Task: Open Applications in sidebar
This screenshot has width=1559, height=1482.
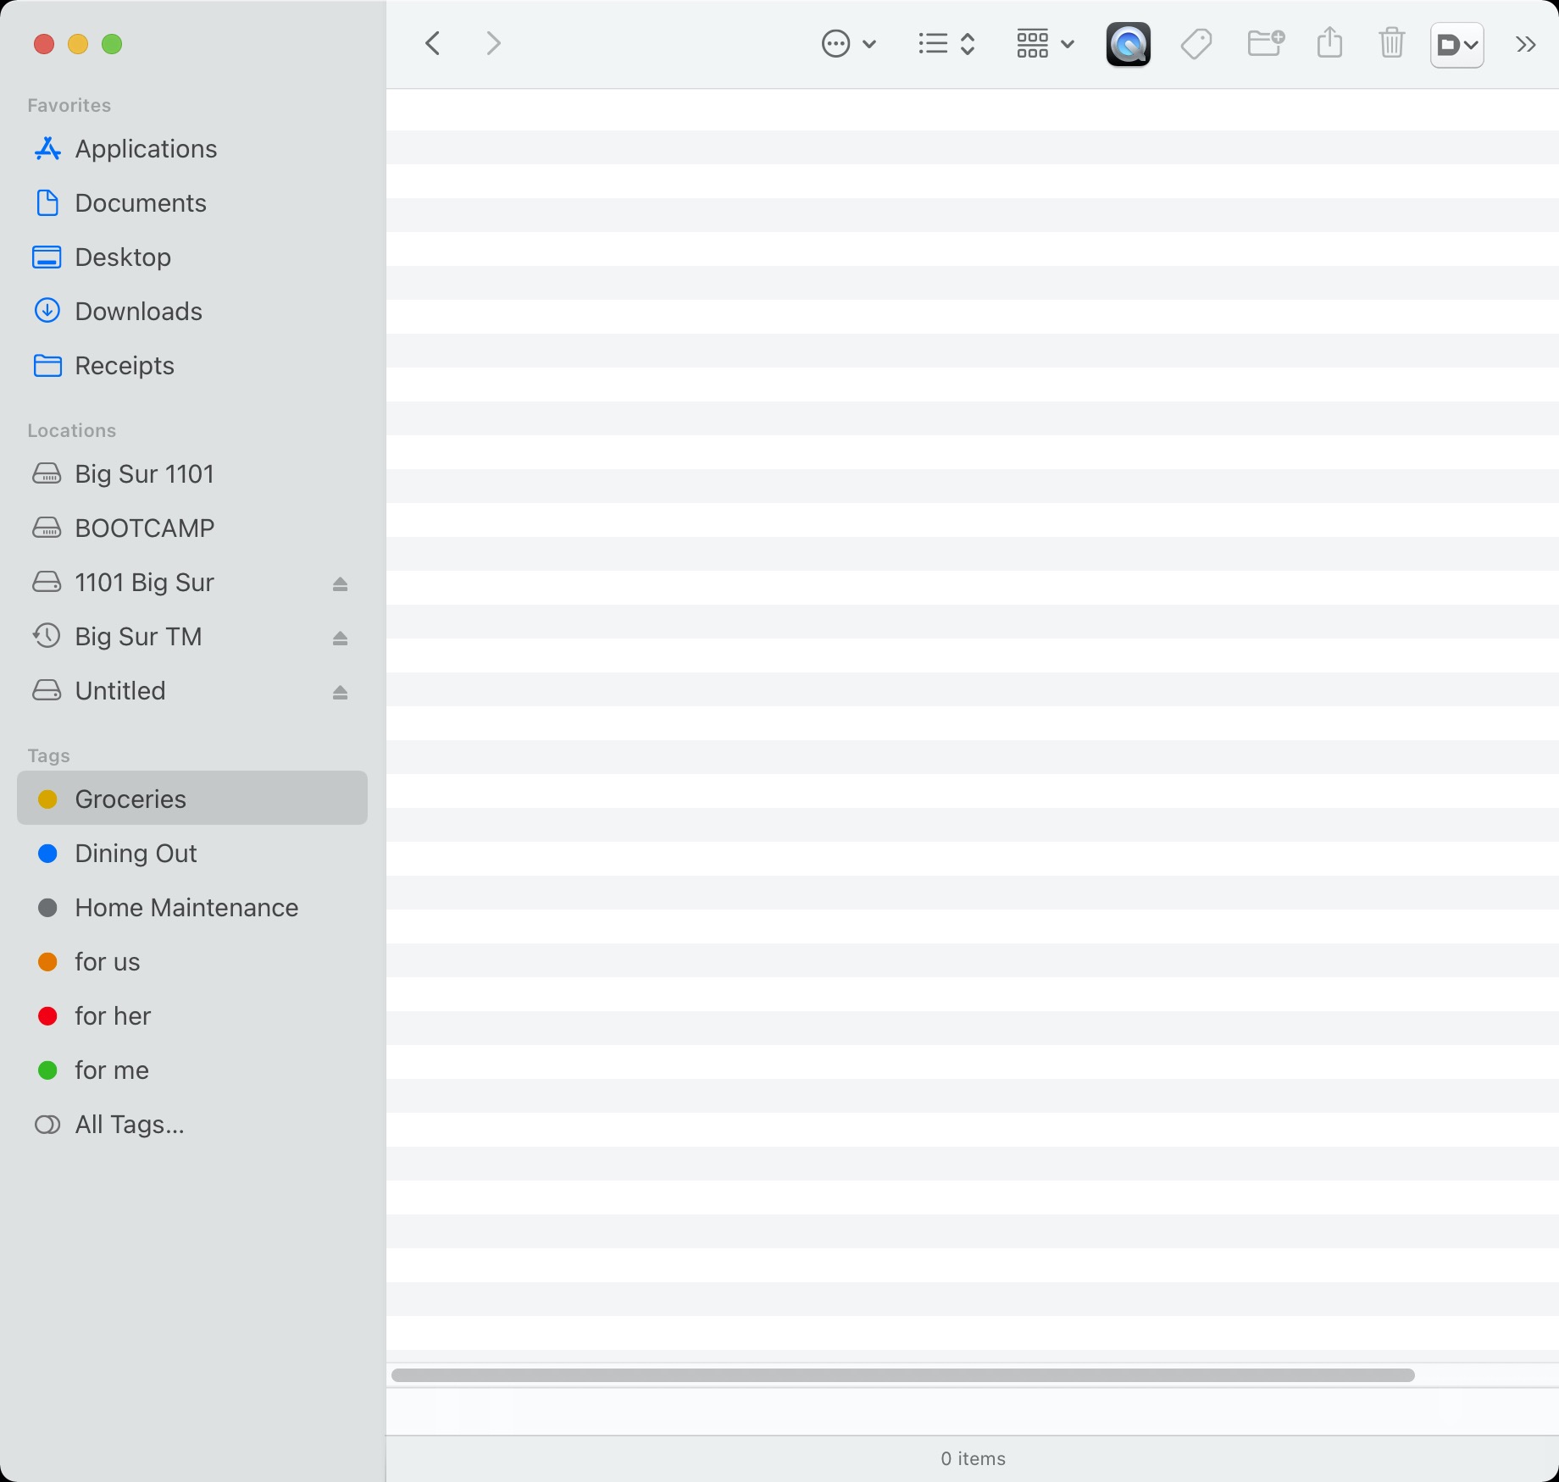Action: click(x=192, y=149)
